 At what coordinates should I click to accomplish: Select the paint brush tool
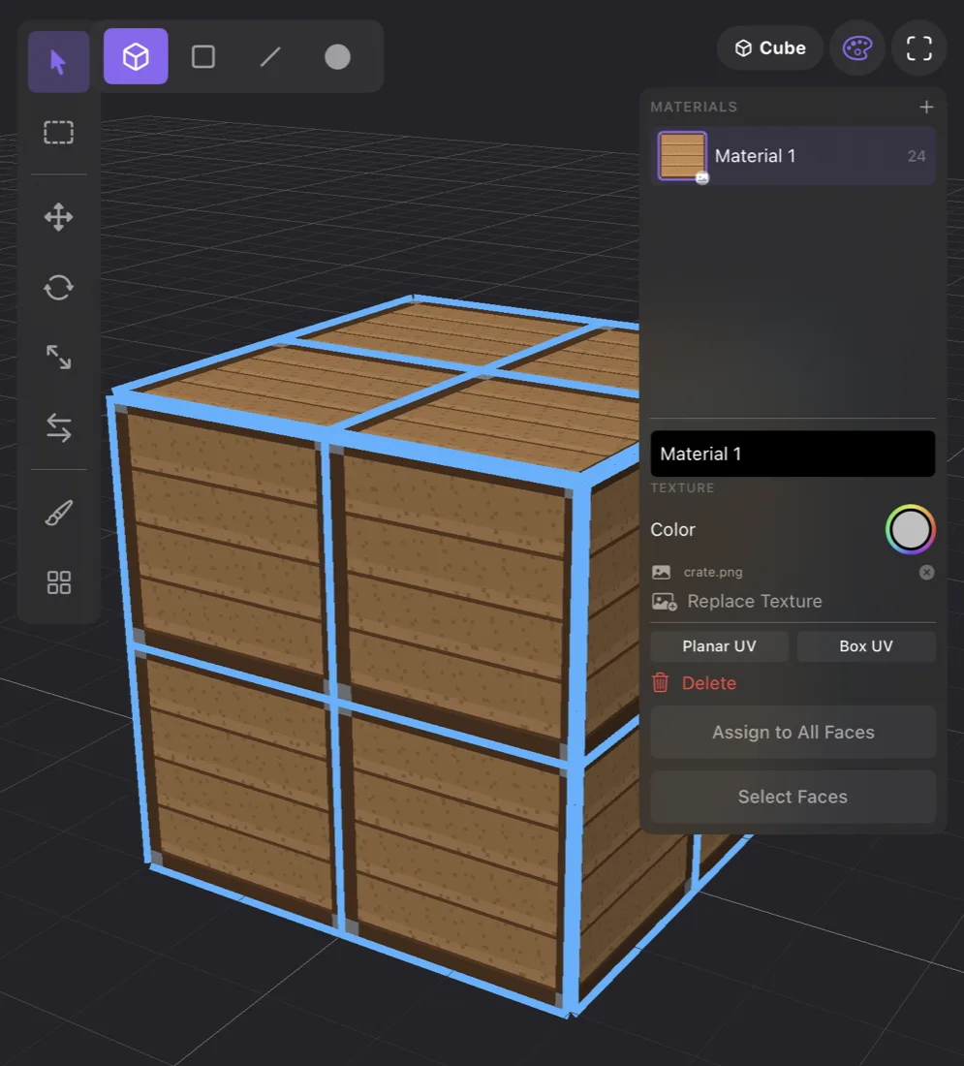(58, 514)
